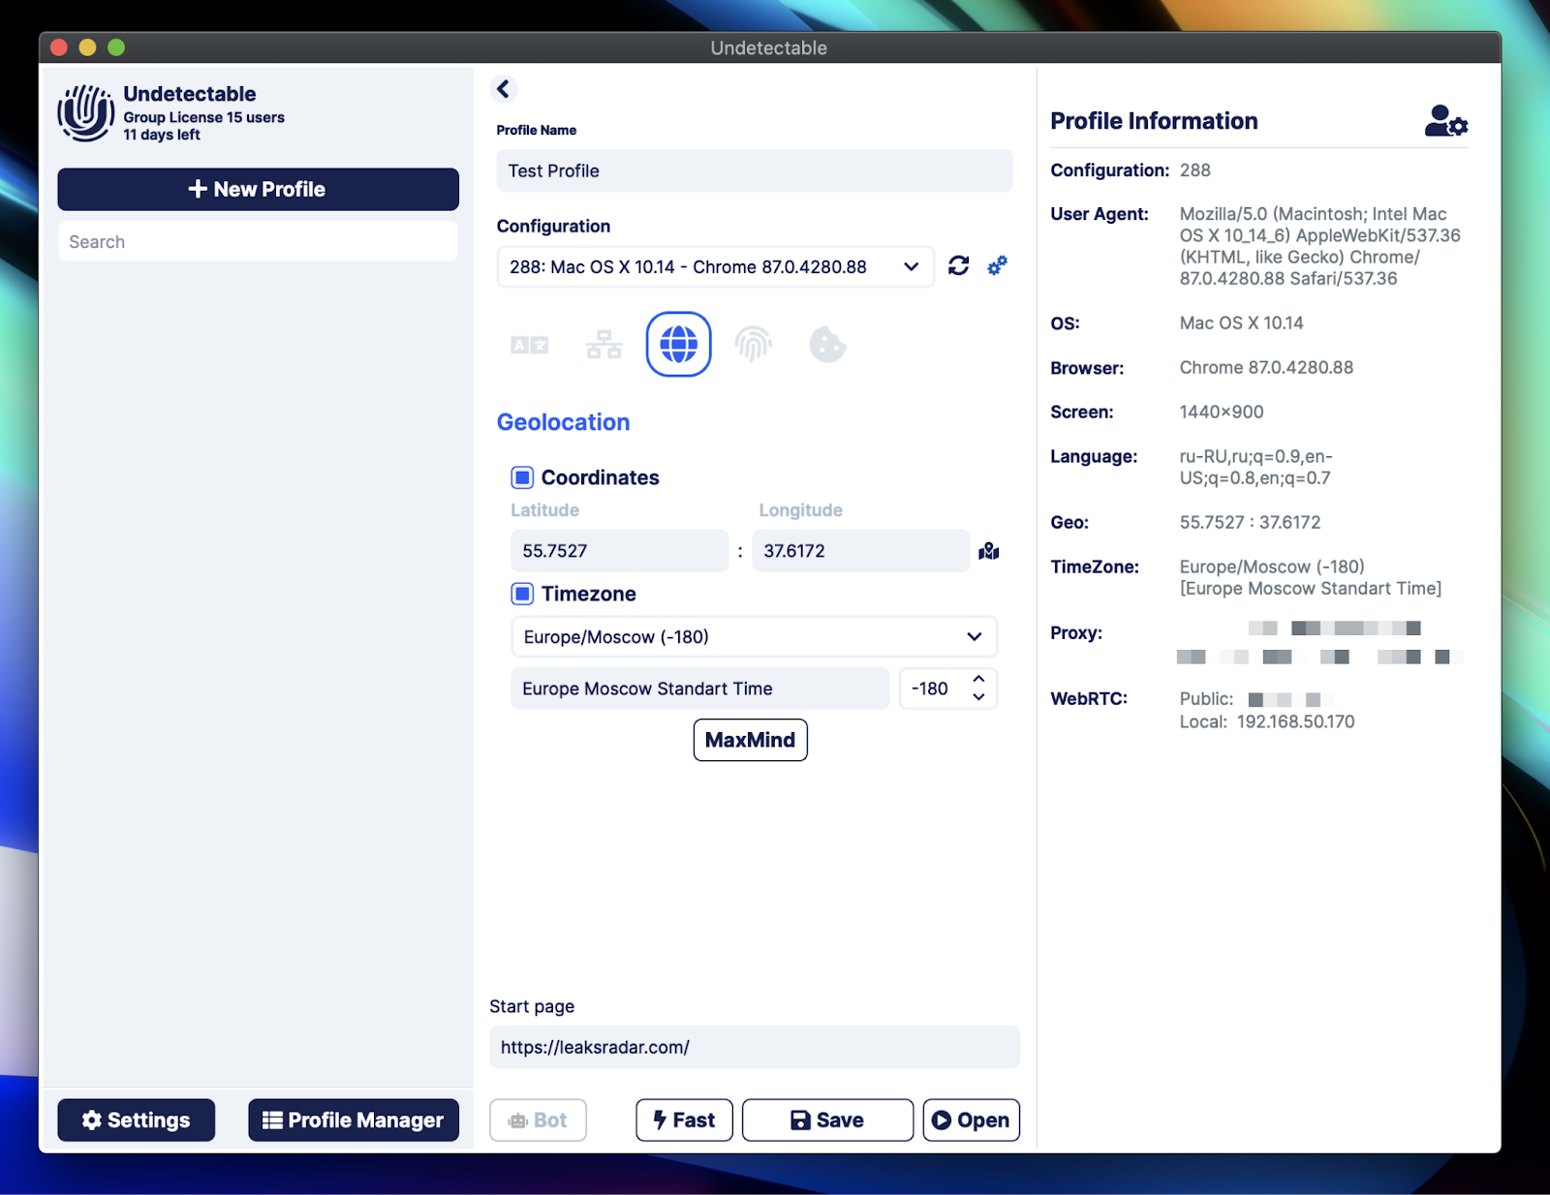Screen dimensions: 1550x1195
Task: Open the profile browser
Action: (x=971, y=1120)
